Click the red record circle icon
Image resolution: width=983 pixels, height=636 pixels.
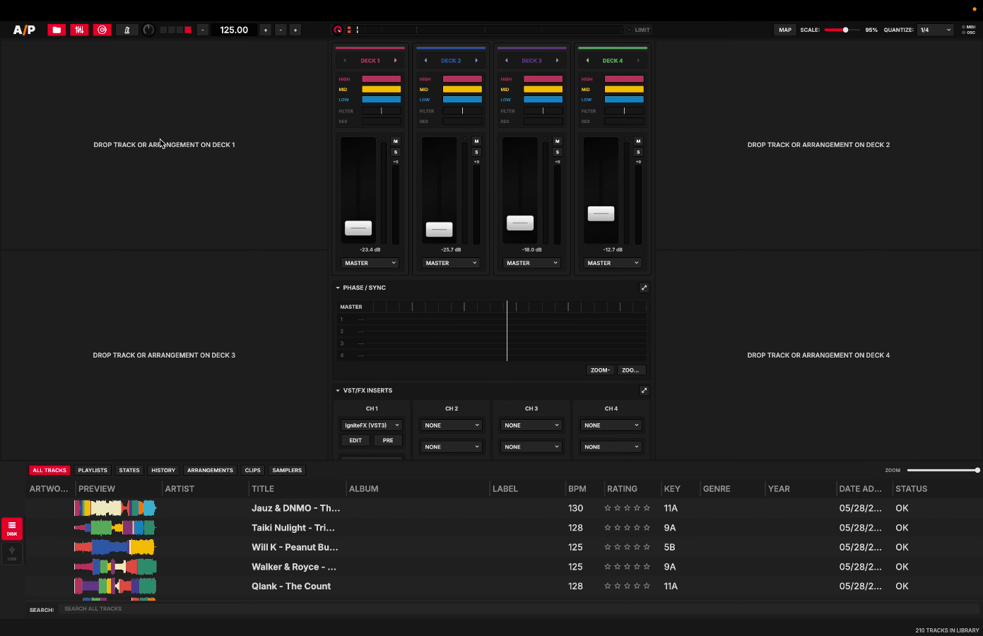click(x=338, y=30)
